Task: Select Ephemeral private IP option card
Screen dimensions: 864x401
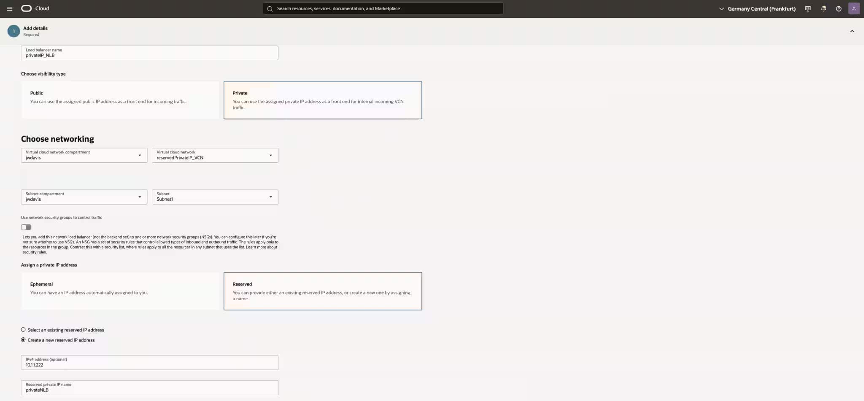Action: pyautogui.click(x=120, y=291)
